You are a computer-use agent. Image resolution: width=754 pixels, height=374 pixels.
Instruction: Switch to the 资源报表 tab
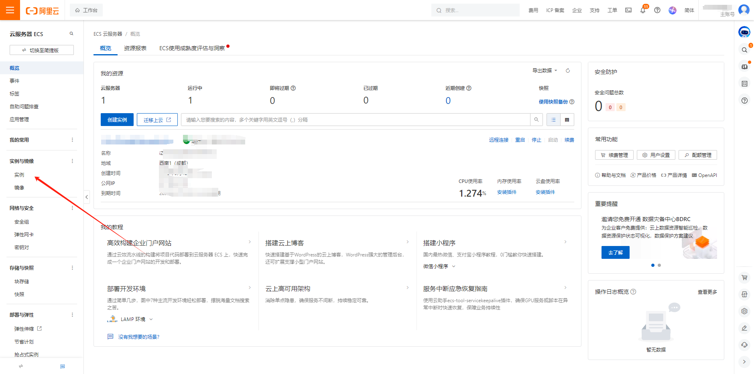(135, 48)
